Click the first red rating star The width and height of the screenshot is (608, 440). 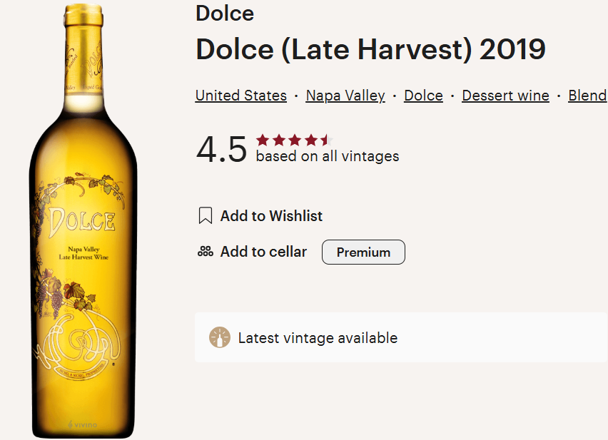(263, 140)
